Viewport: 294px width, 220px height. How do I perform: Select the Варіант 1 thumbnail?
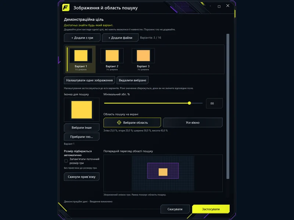coord(81,59)
